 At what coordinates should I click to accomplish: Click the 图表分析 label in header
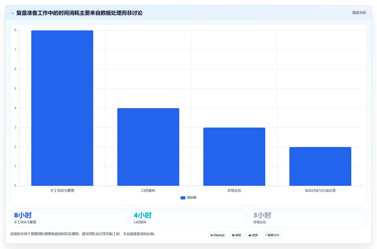click(359, 13)
